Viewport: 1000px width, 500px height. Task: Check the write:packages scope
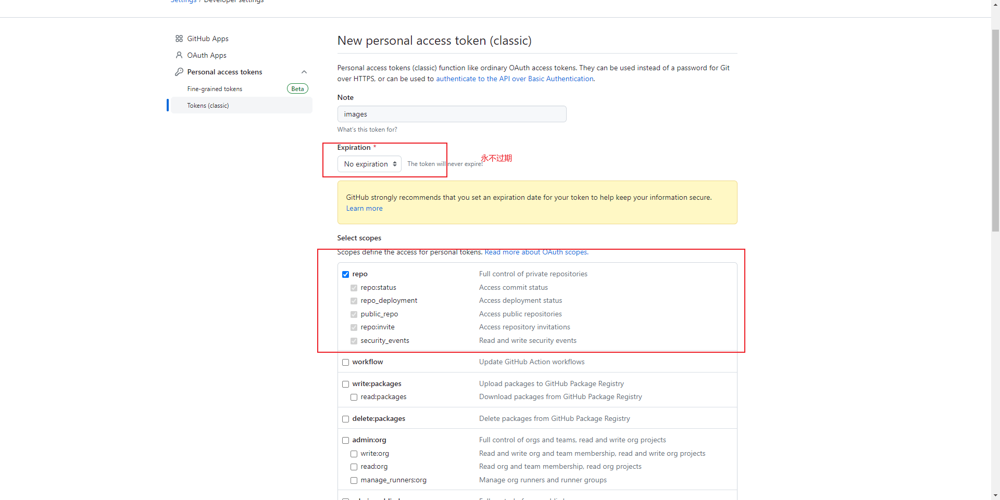(345, 384)
